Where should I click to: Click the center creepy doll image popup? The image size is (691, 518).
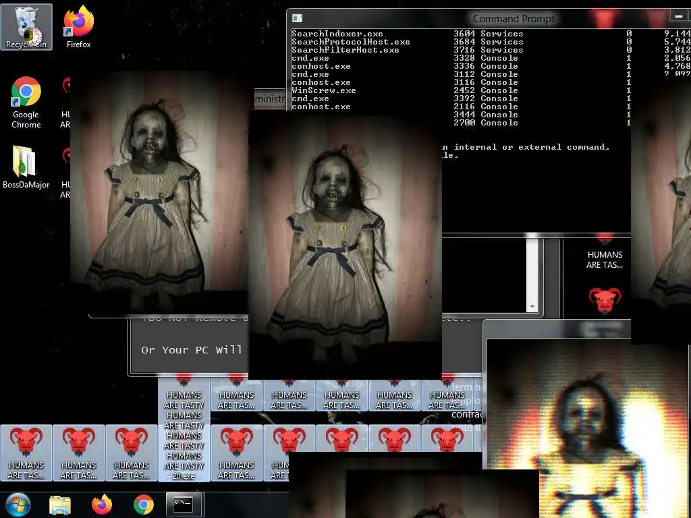[345, 245]
